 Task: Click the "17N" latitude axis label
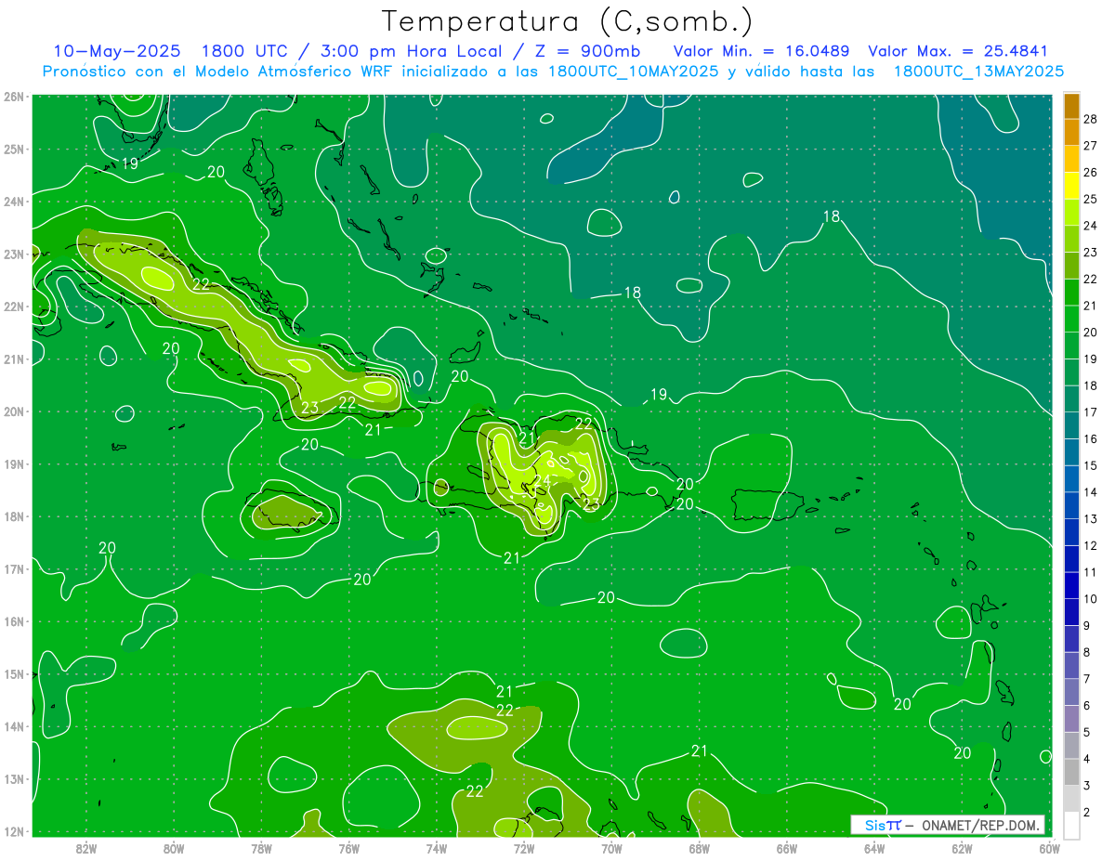[14, 568]
